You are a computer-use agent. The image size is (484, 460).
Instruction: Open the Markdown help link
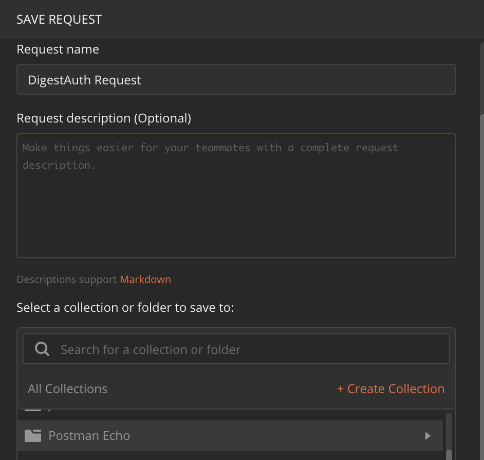click(x=145, y=279)
